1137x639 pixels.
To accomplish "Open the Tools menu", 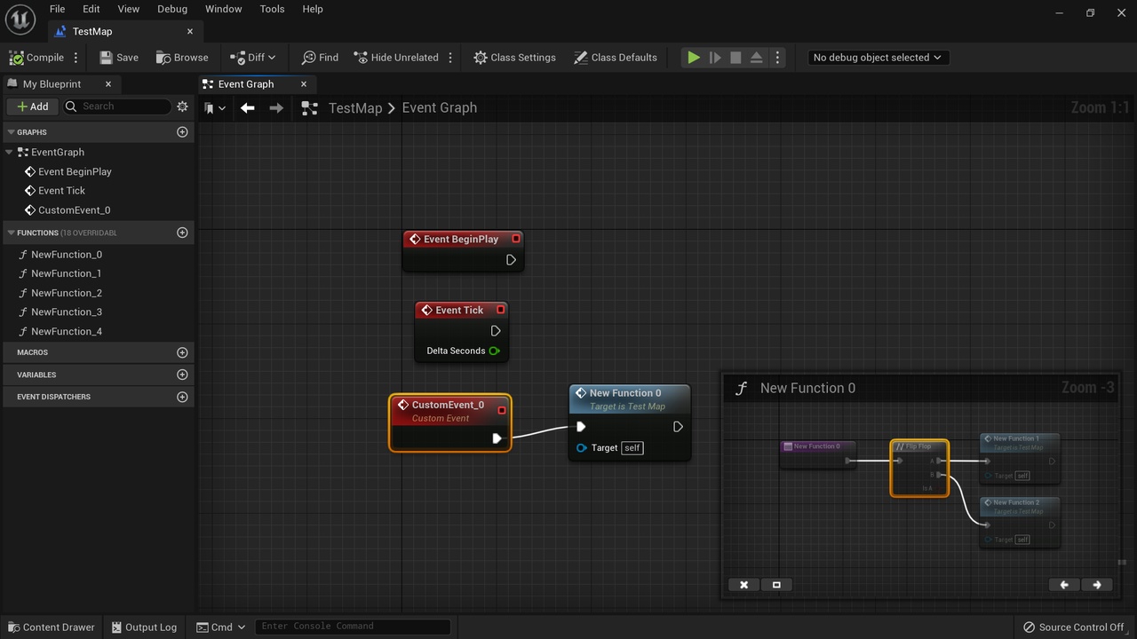I will point(273,9).
